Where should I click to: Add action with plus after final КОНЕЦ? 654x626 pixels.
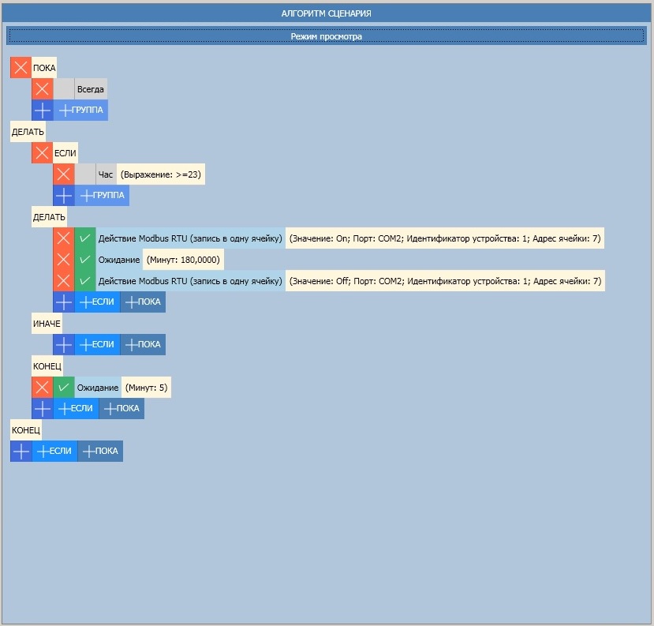coord(21,451)
